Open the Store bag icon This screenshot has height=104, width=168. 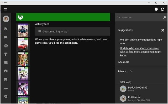[6, 71]
